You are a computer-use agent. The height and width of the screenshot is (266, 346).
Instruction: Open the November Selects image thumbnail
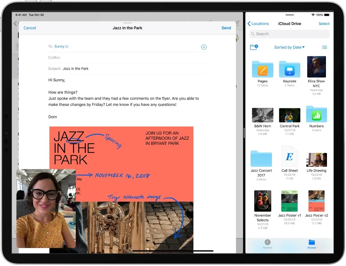tap(263, 201)
